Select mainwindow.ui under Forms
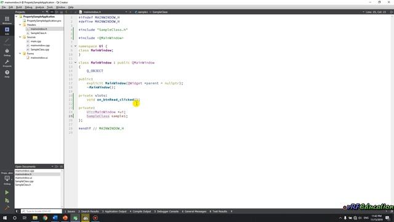394x222 pixels. pos(39,57)
